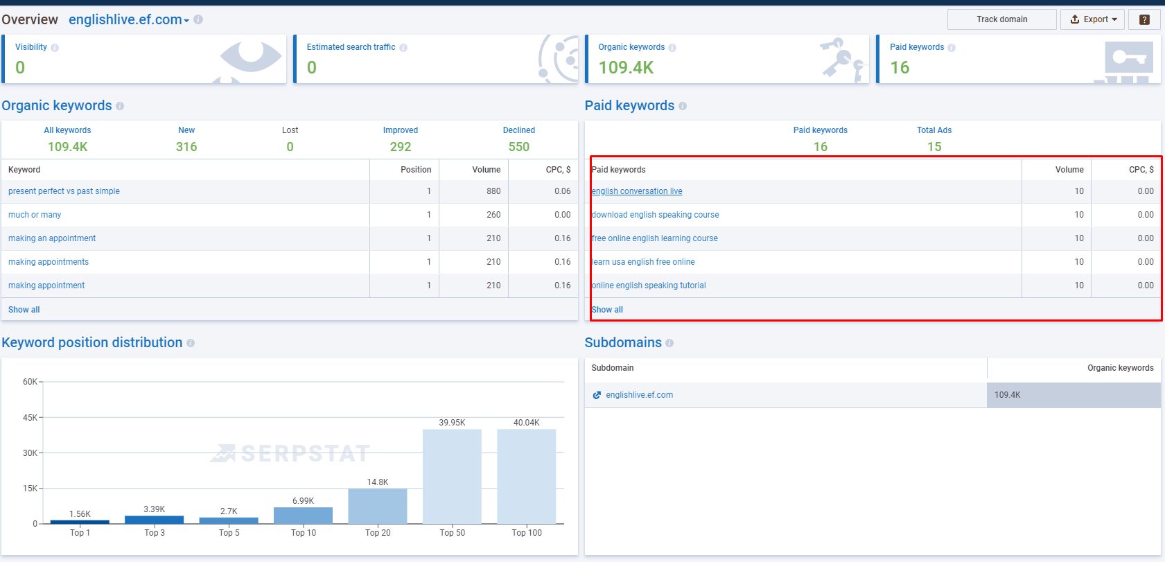The width and height of the screenshot is (1165, 562).
Task: Click the info icon beside the Subdomains heading
Action: click(x=669, y=343)
